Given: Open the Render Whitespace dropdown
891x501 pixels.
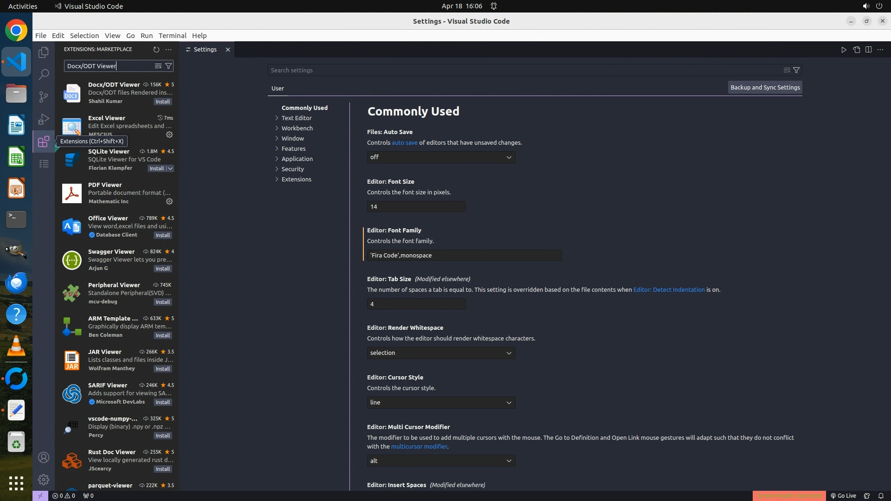Looking at the screenshot, I should (441, 353).
